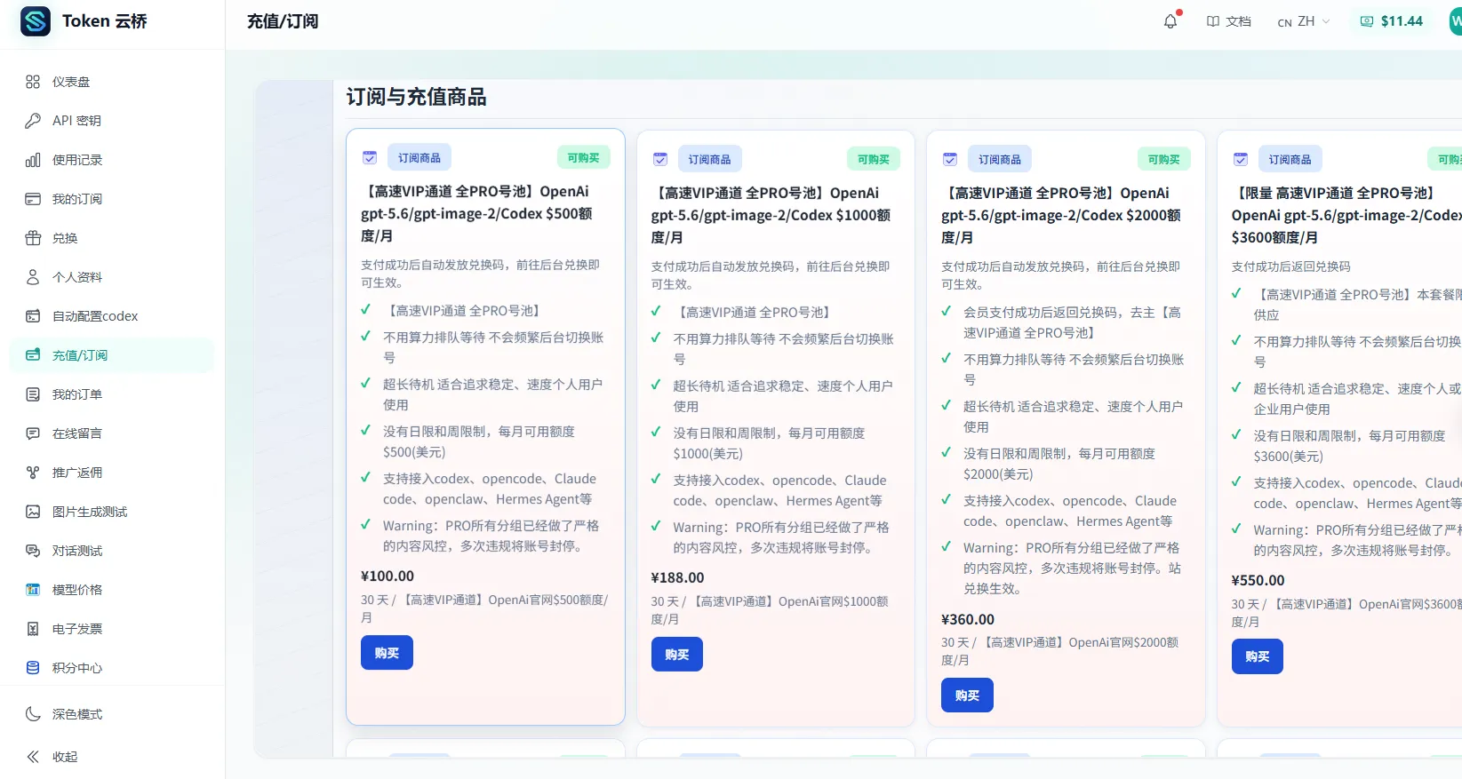Open 我的订单 orders page
The width and height of the screenshot is (1462, 779).
pyautogui.click(x=112, y=394)
